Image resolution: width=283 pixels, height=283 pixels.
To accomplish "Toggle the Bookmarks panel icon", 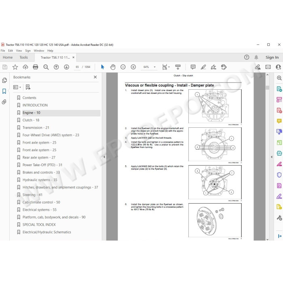I will coord(4,91).
